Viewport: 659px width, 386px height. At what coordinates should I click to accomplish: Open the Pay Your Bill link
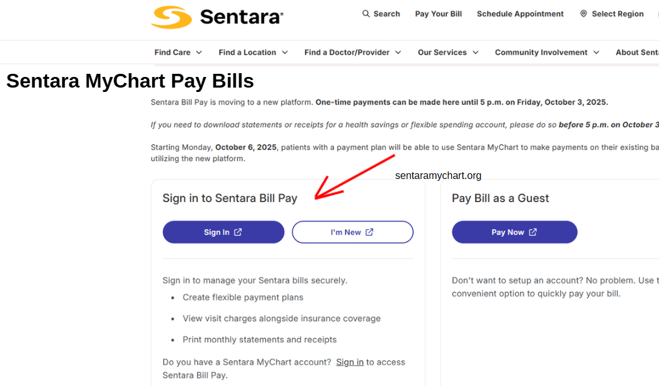438,14
